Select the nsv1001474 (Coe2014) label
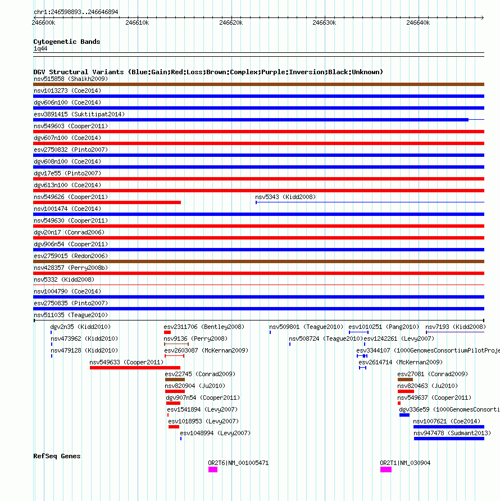The width and height of the screenshot is (500, 501). 67,209
